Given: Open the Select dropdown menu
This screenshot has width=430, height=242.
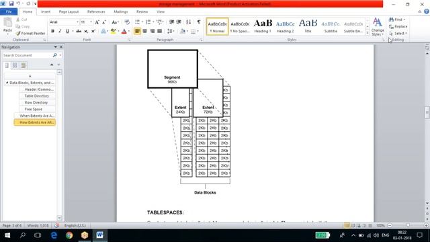Looking at the screenshot, I should (x=398, y=33).
